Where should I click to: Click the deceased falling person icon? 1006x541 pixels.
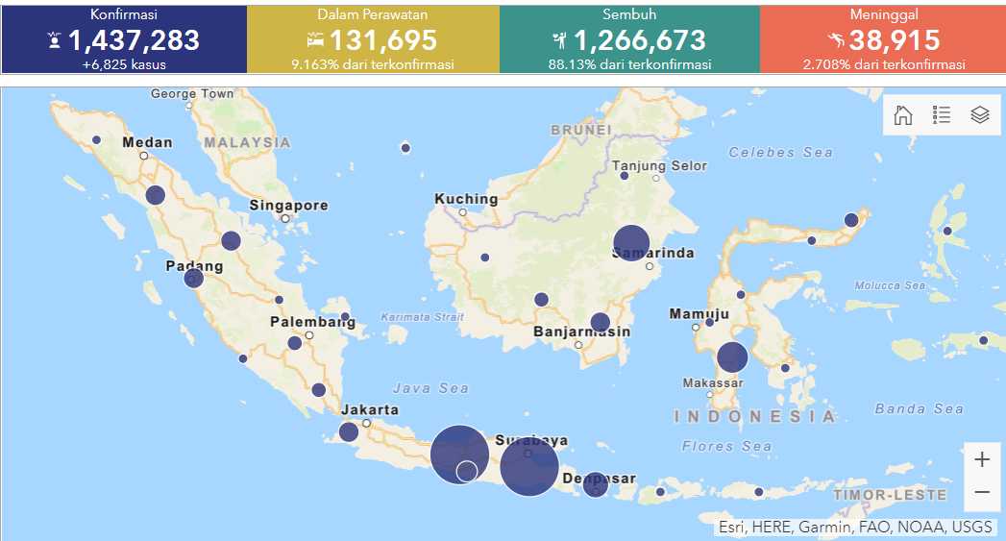[x=835, y=40]
